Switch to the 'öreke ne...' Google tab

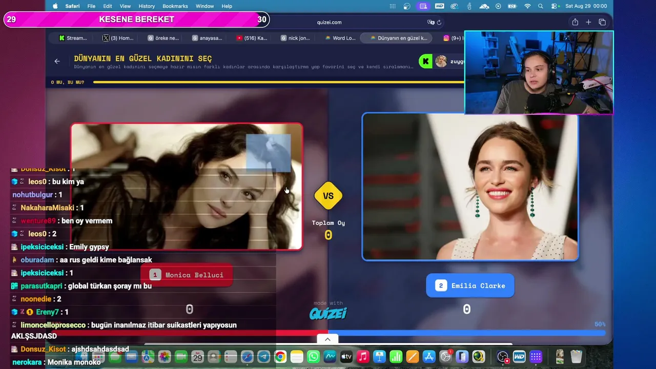click(x=163, y=38)
